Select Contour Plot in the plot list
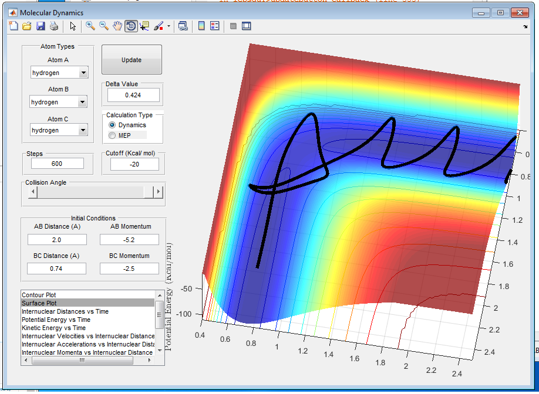Screen dimensions: 539x394 tap(39, 294)
